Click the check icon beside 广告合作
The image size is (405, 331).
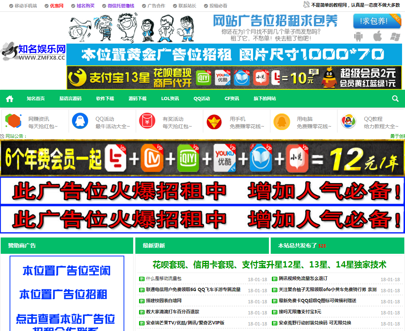pos(144,6)
